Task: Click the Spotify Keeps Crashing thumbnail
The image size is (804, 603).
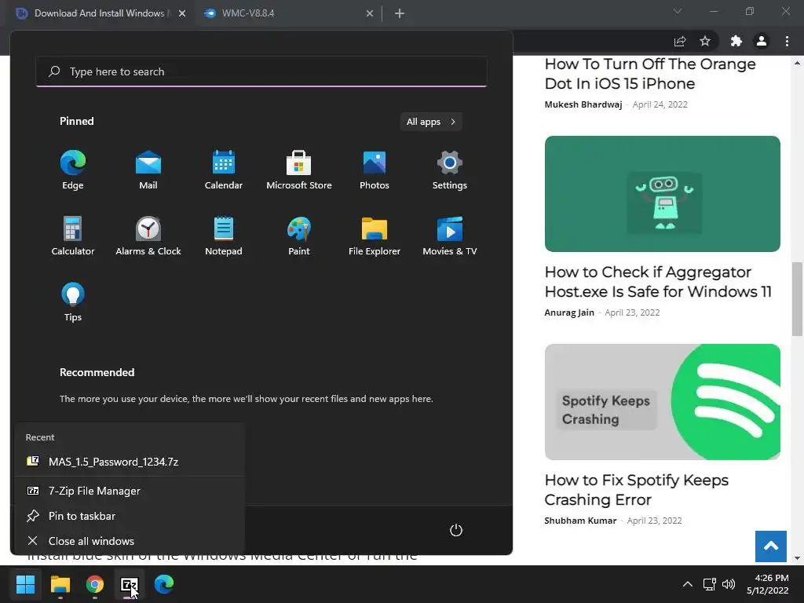Action: pos(663,402)
